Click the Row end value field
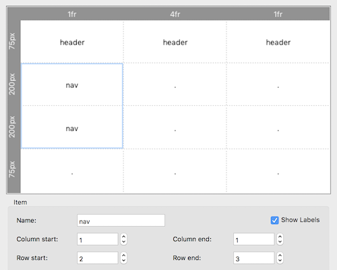Image resolution: width=337 pixels, height=270 pixels. click(254, 258)
